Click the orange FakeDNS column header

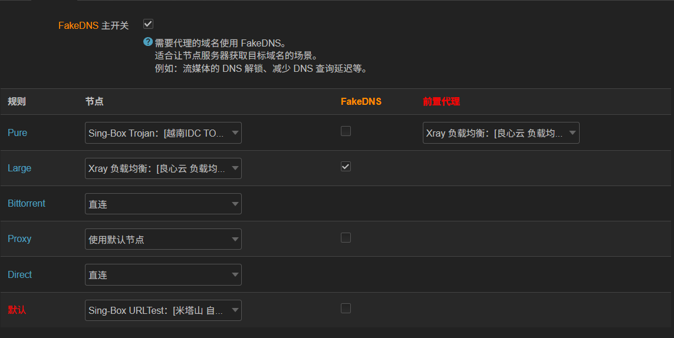361,101
